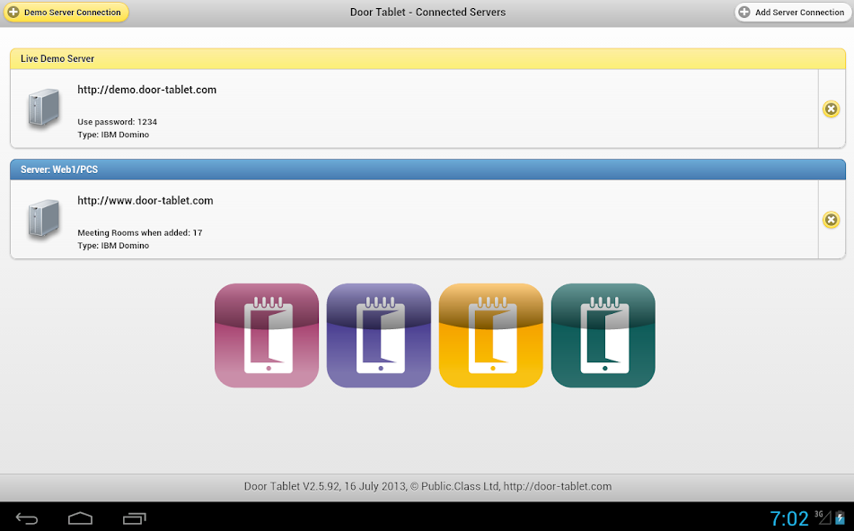
Task: Remove the Live Demo Server entry
Action: (x=832, y=109)
